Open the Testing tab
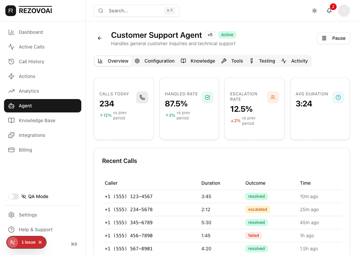Image resolution: width=358 pixels, height=255 pixels. click(263, 61)
